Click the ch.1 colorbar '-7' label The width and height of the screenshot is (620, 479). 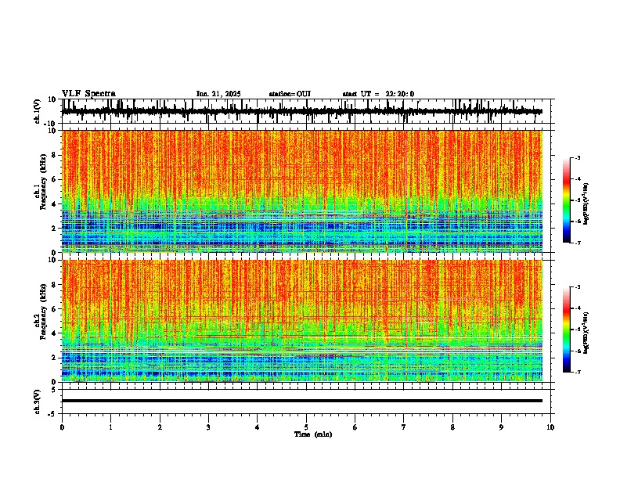pos(577,243)
